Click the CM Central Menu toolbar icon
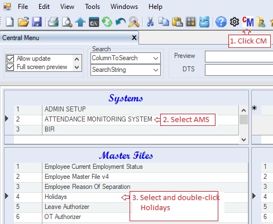 point(248,22)
